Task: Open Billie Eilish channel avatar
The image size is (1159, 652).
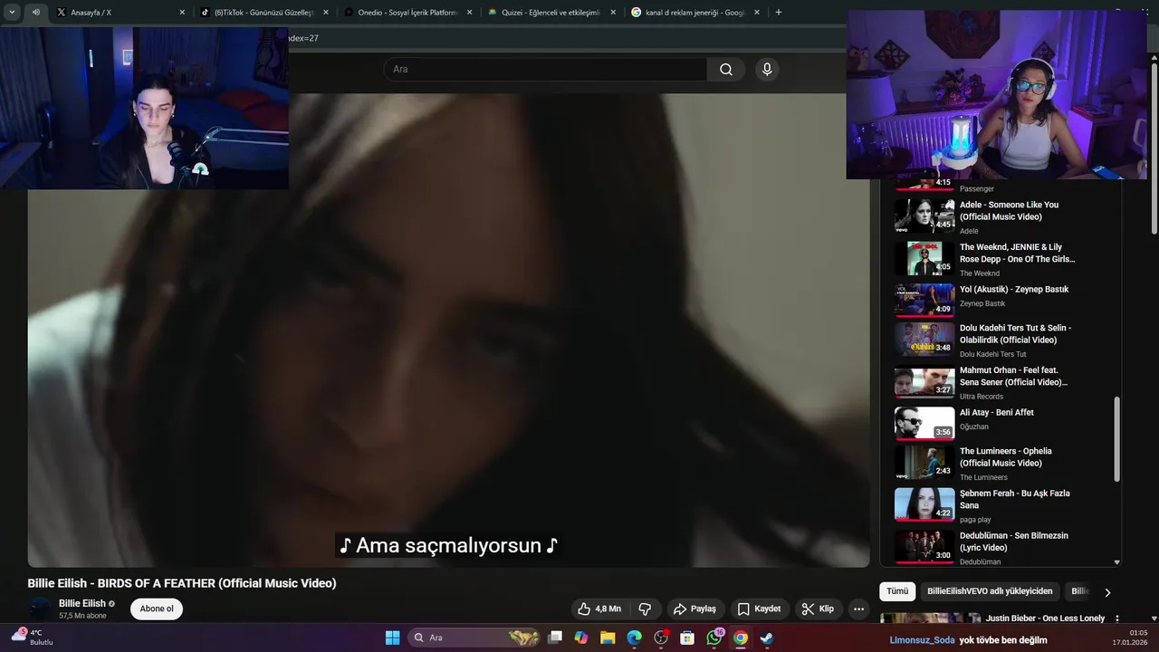Action: [41, 609]
